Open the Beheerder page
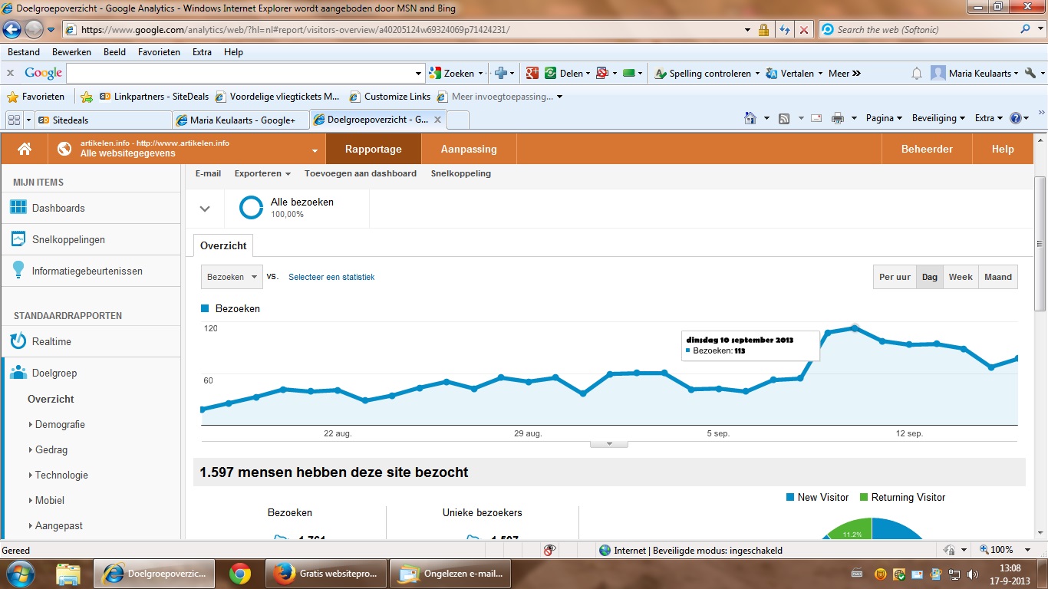 tap(927, 149)
